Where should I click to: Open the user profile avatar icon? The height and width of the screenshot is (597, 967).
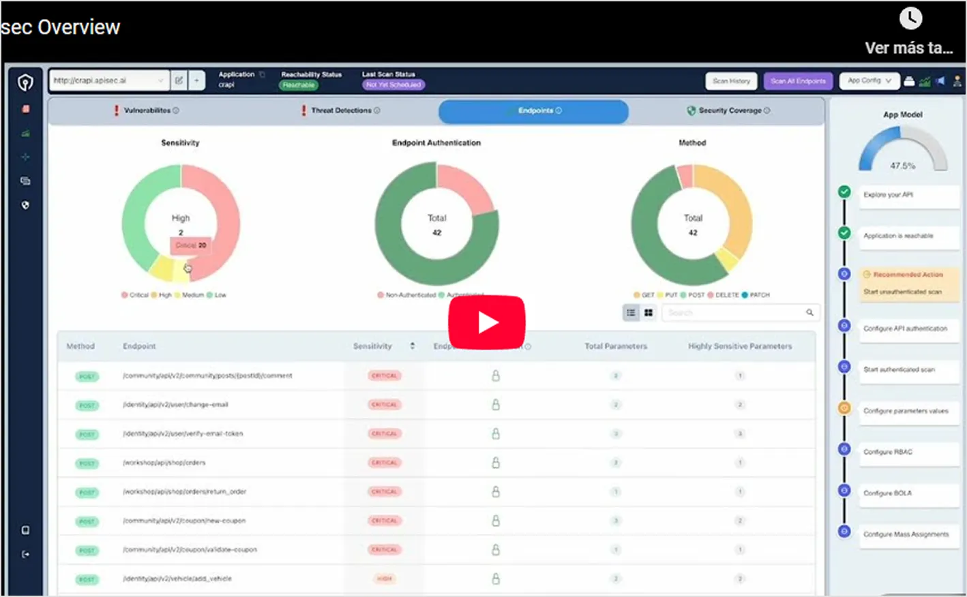(957, 81)
